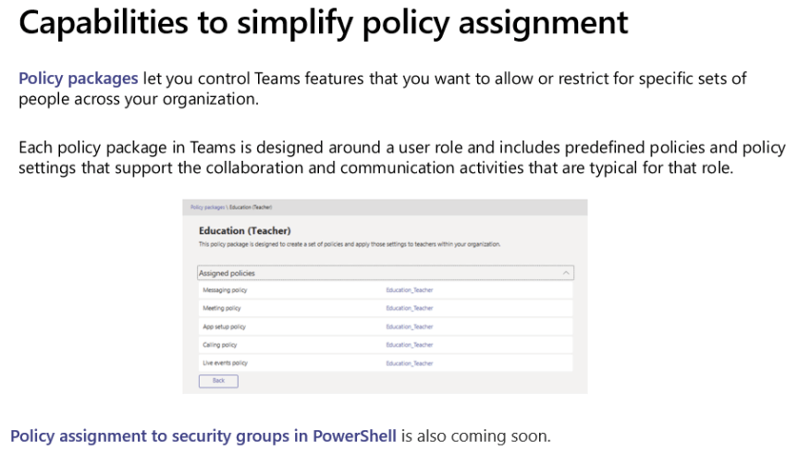
Task: Open Education_Teacher link for Meeting policy
Action: pos(409,309)
